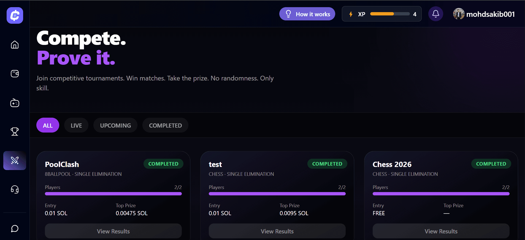Click the notification bell icon
The height and width of the screenshot is (240, 525).
[436, 14]
